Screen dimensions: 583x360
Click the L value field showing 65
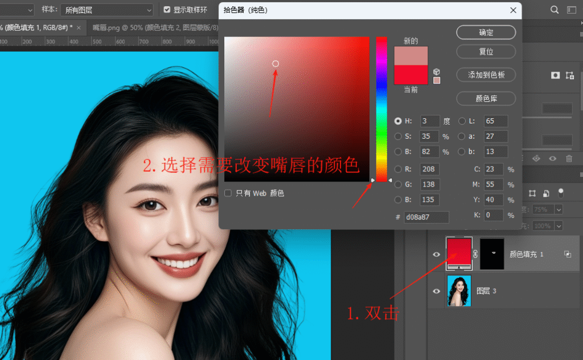click(496, 121)
